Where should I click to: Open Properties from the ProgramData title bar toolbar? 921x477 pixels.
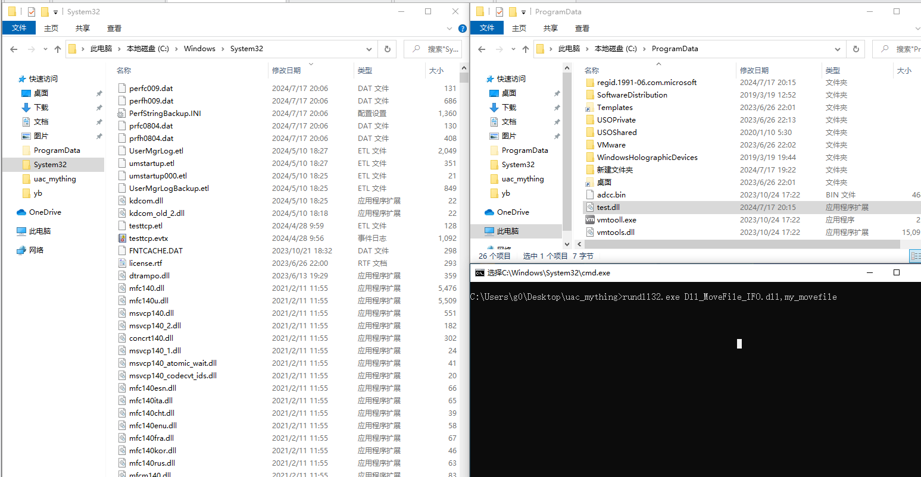499,12
